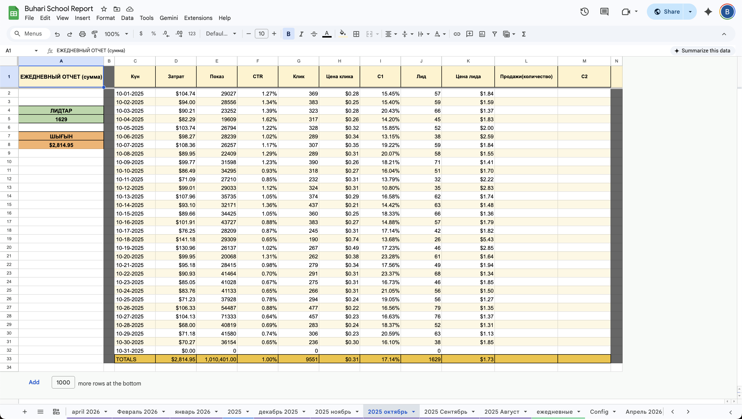Image resolution: width=742 pixels, height=419 pixels.
Task: Open the insert chart icon
Action: point(482,34)
